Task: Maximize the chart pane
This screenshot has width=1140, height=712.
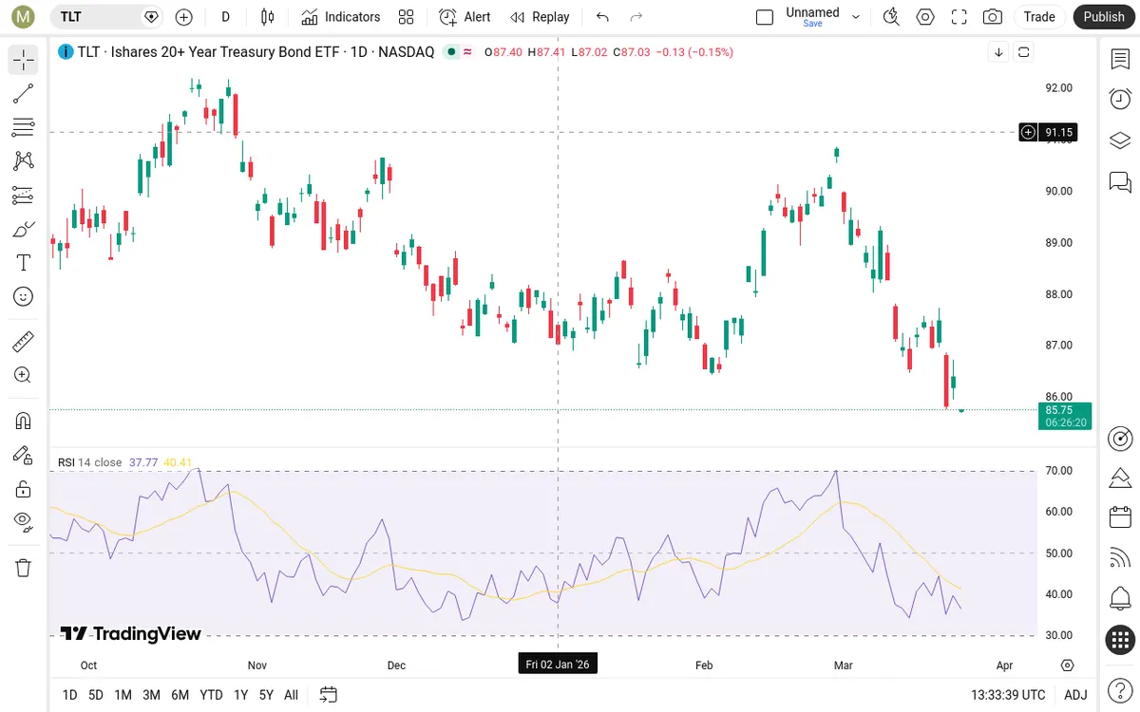Action: pyautogui.click(x=1024, y=52)
